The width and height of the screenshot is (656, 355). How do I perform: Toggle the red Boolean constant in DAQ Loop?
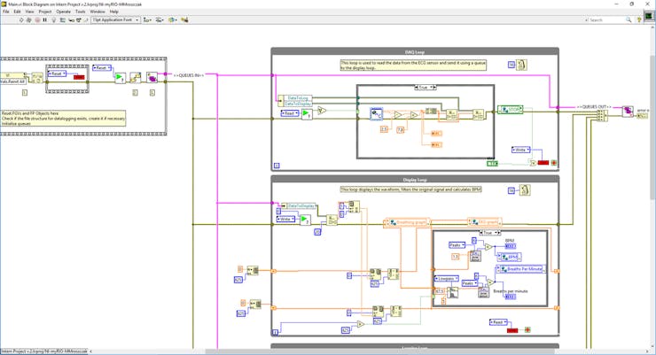(x=543, y=163)
